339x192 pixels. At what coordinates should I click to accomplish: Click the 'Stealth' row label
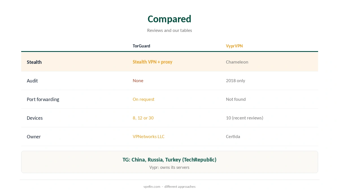click(34, 62)
